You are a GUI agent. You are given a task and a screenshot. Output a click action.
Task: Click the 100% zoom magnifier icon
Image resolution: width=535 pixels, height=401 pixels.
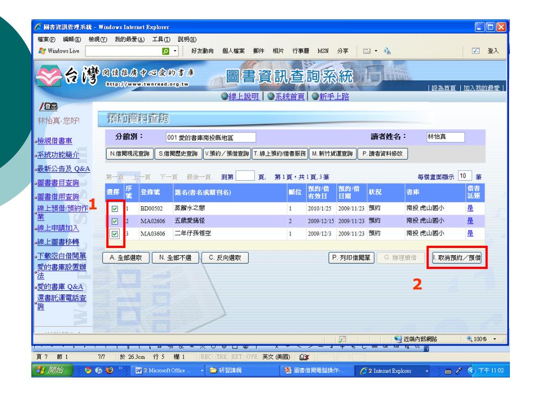tap(470, 339)
